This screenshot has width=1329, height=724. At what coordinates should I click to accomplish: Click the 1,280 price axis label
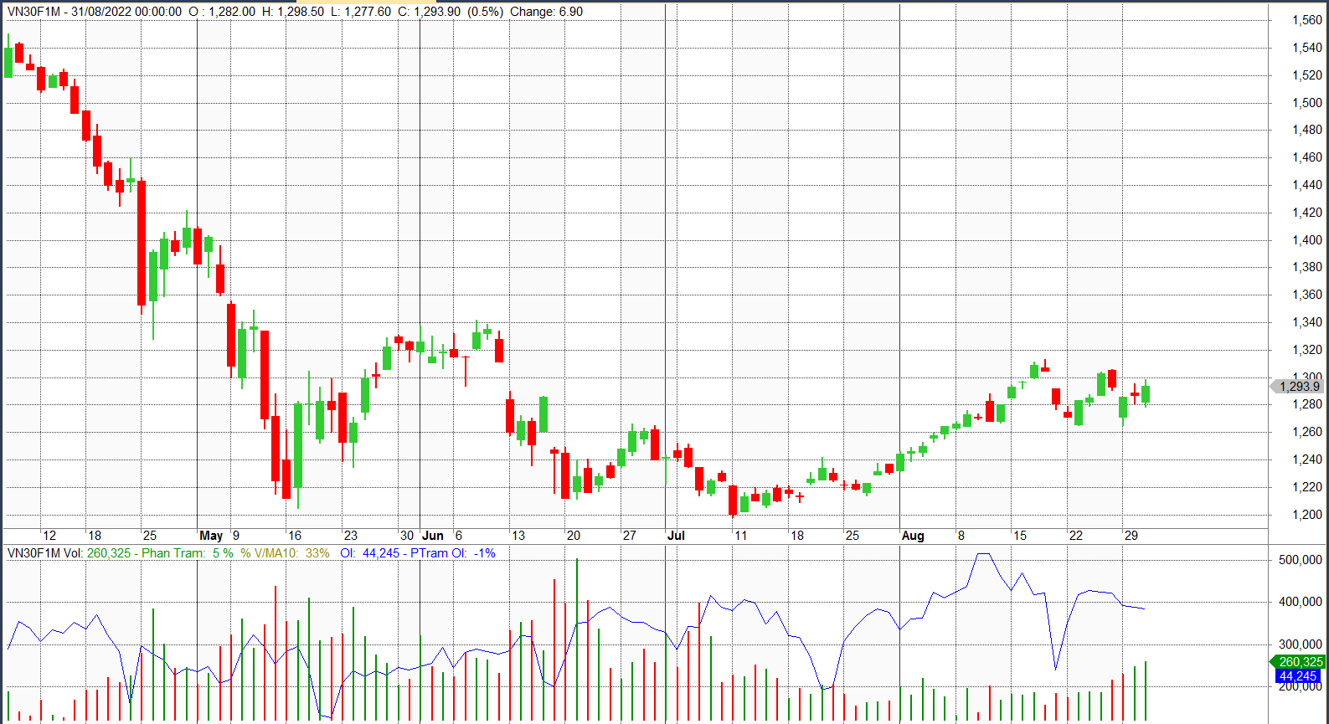[1307, 404]
